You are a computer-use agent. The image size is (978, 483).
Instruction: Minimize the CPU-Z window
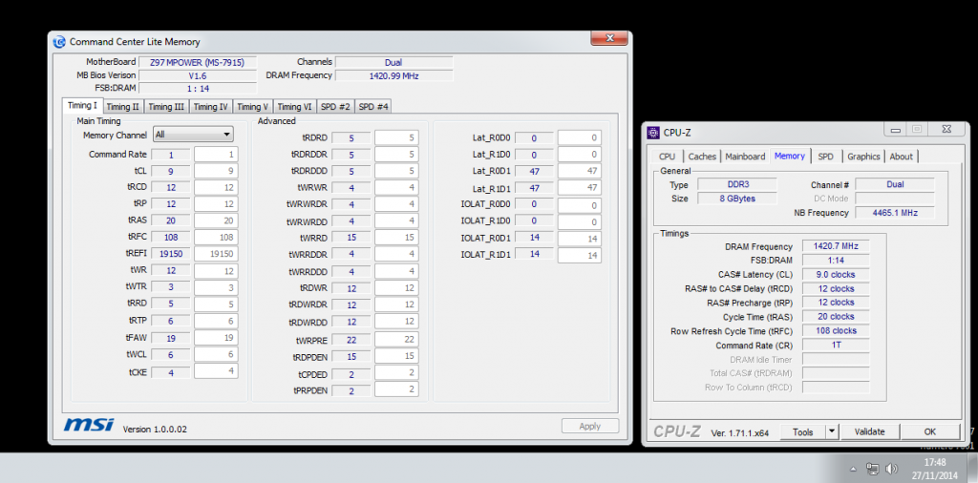pyautogui.click(x=896, y=130)
